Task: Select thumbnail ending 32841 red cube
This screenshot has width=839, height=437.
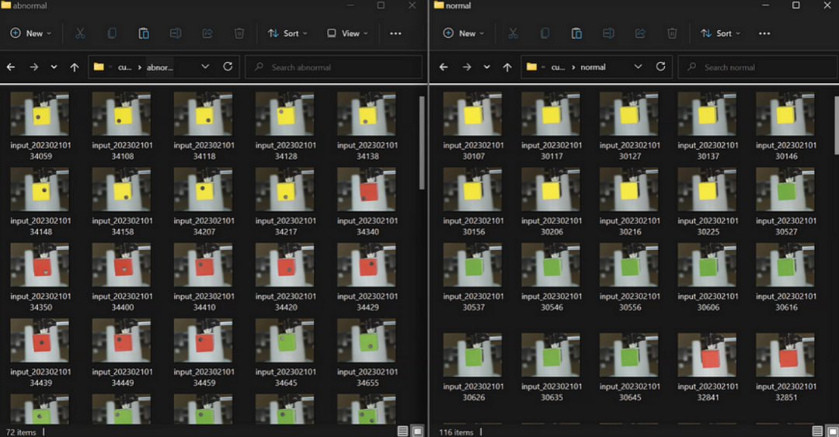Action: [x=708, y=355]
